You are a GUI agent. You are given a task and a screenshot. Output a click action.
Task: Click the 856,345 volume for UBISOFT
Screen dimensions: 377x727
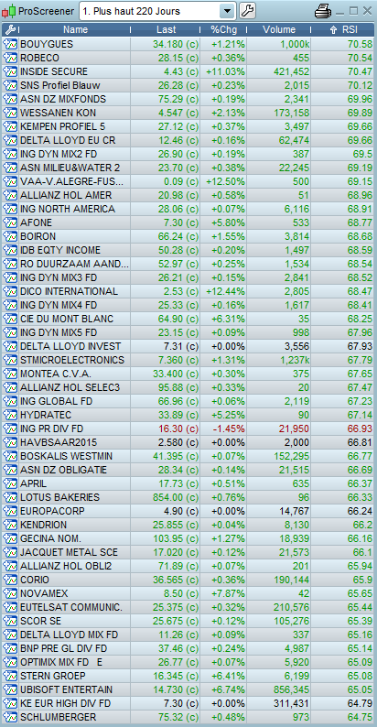291,689
